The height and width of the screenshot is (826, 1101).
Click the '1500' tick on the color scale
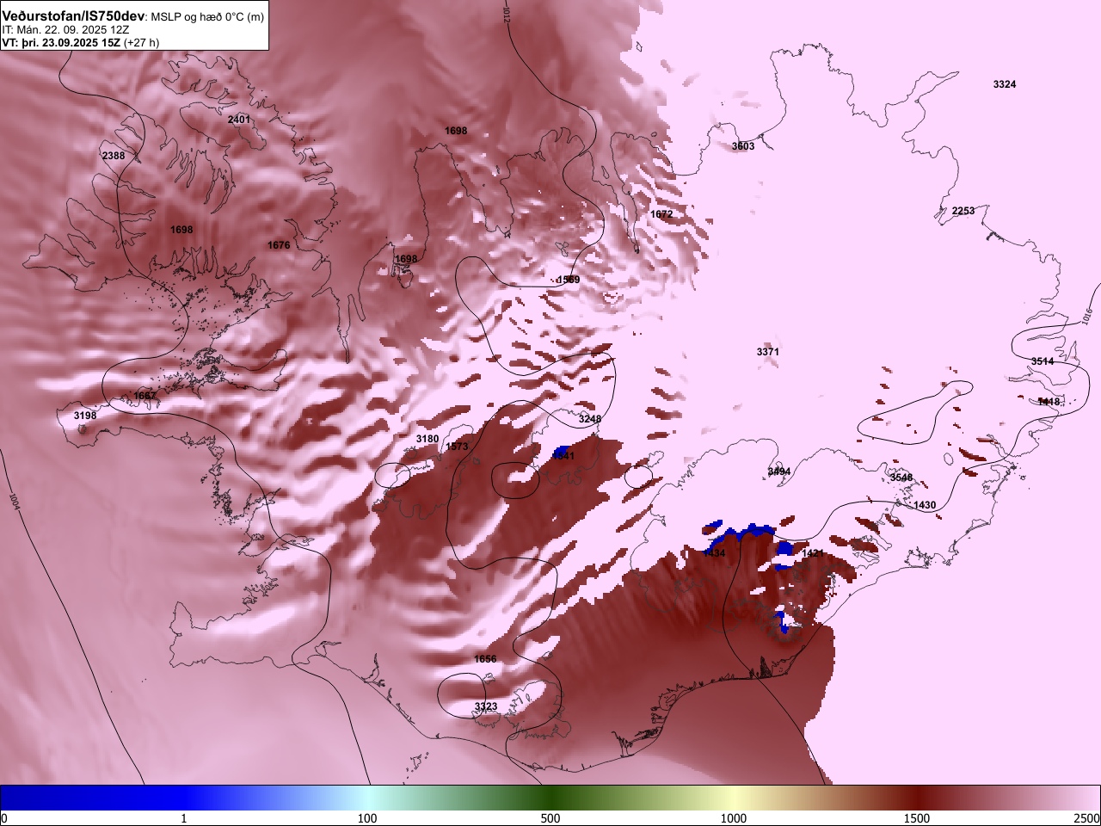click(x=917, y=817)
